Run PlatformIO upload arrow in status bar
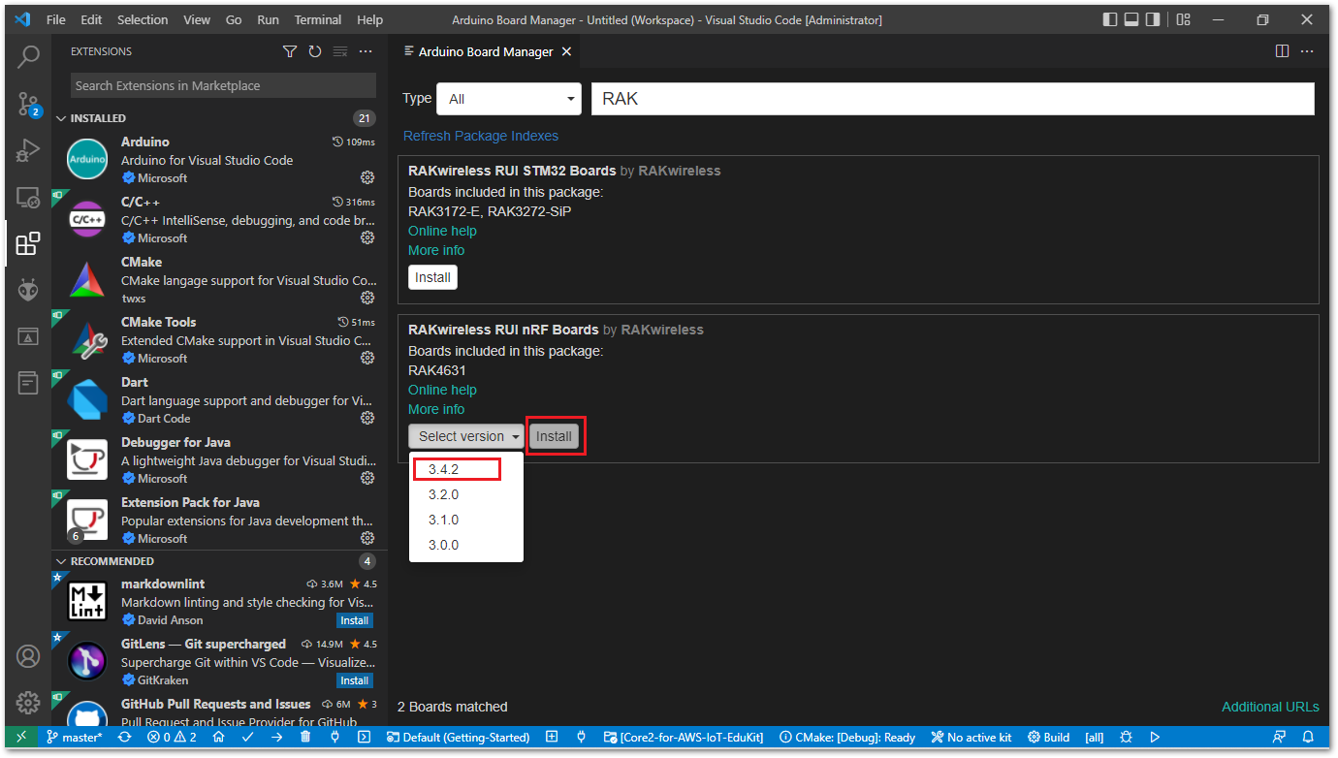This screenshot has height=758, width=1338. [x=277, y=737]
